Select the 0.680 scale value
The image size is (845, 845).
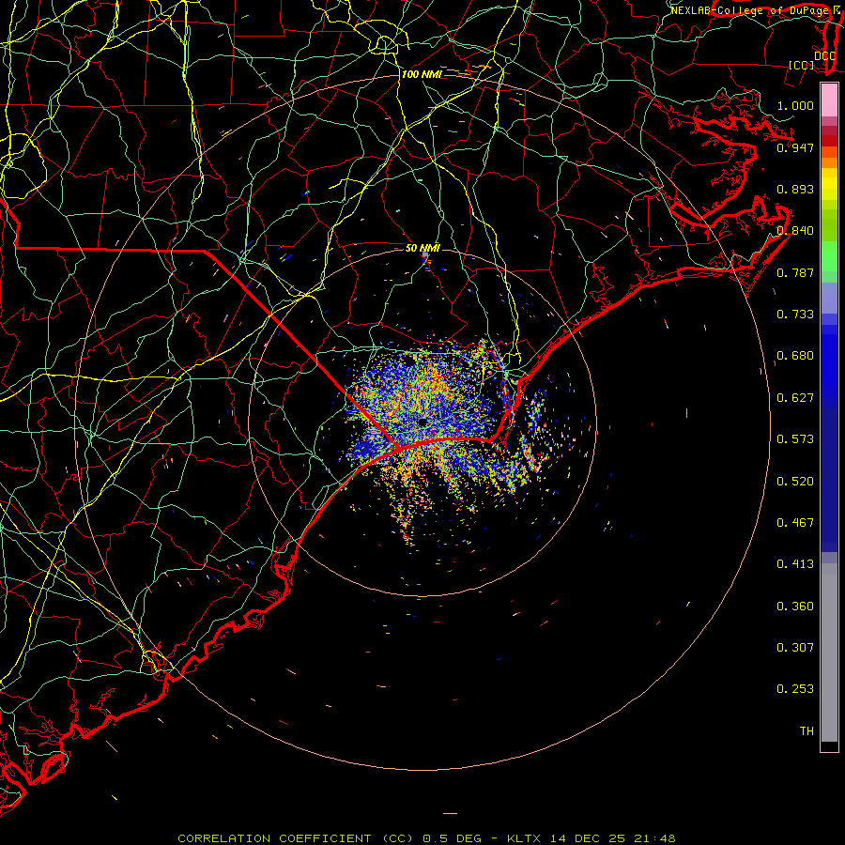795,356
